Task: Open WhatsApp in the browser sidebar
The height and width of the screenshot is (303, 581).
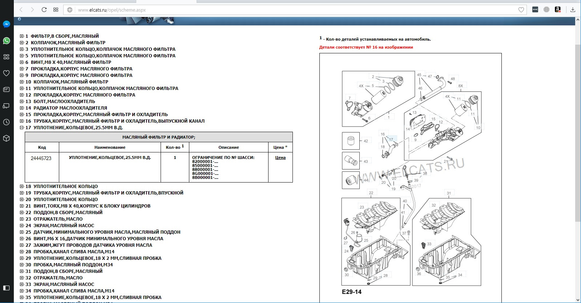Action: pyautogui.click(x=6, y=41)
